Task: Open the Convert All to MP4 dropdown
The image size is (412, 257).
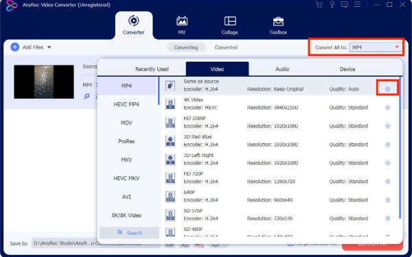Action: pos(376,47)
